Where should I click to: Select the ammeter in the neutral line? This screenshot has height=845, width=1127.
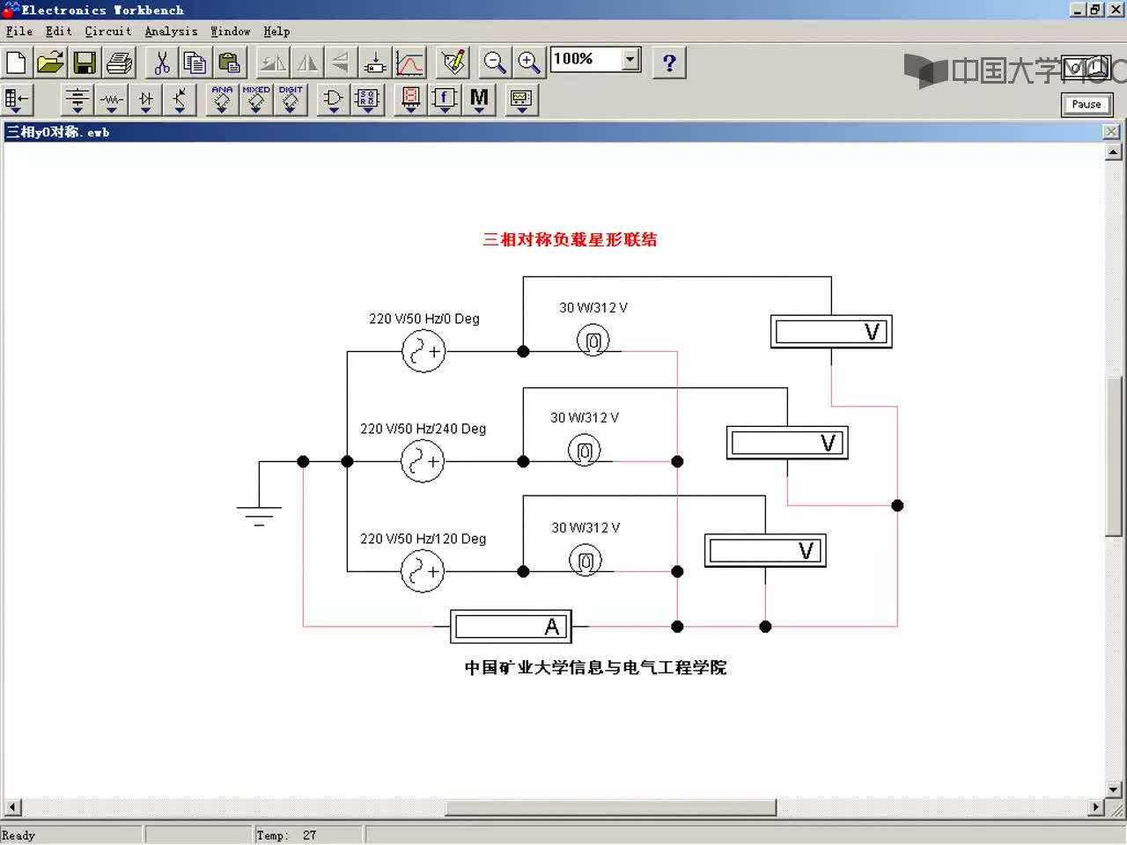(x=511, y=627)
